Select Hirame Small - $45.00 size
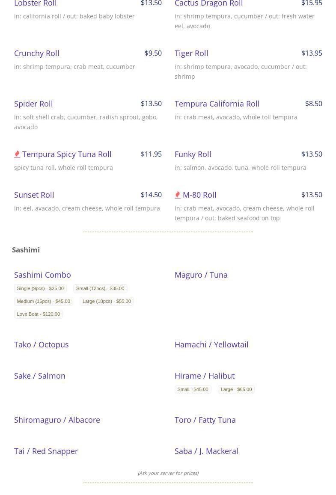This screenshot has height=495, width=336. (x=193, y=389)
